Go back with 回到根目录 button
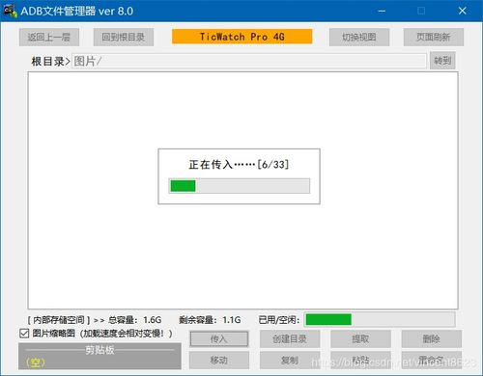 [x=124, y=38]
